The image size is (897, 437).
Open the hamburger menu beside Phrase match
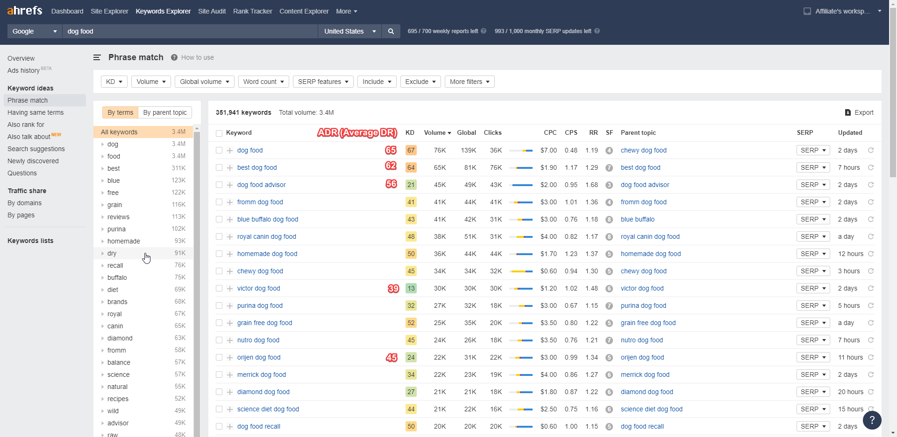[x=97, y=57]
